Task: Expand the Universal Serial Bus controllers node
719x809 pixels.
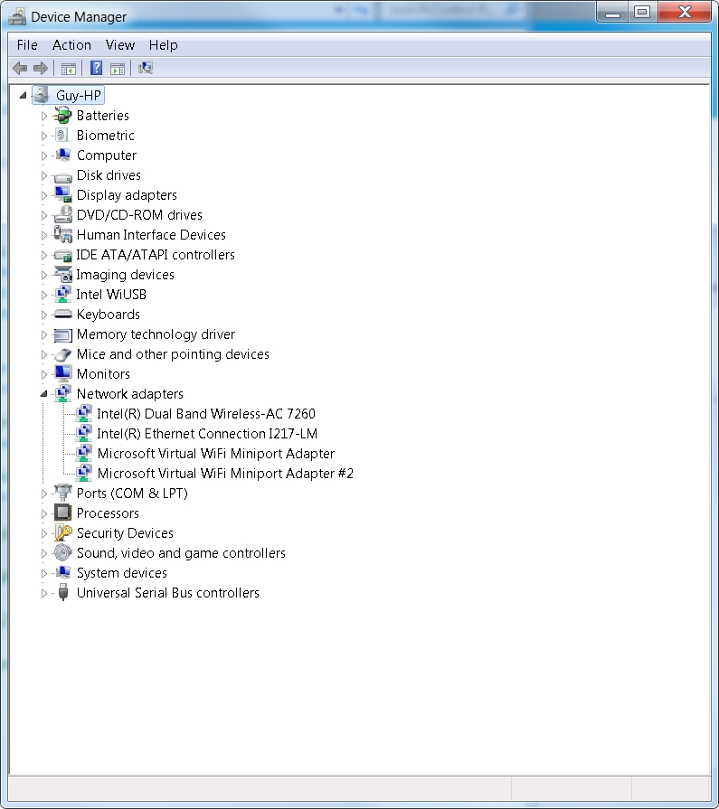Action: (43, 593)
